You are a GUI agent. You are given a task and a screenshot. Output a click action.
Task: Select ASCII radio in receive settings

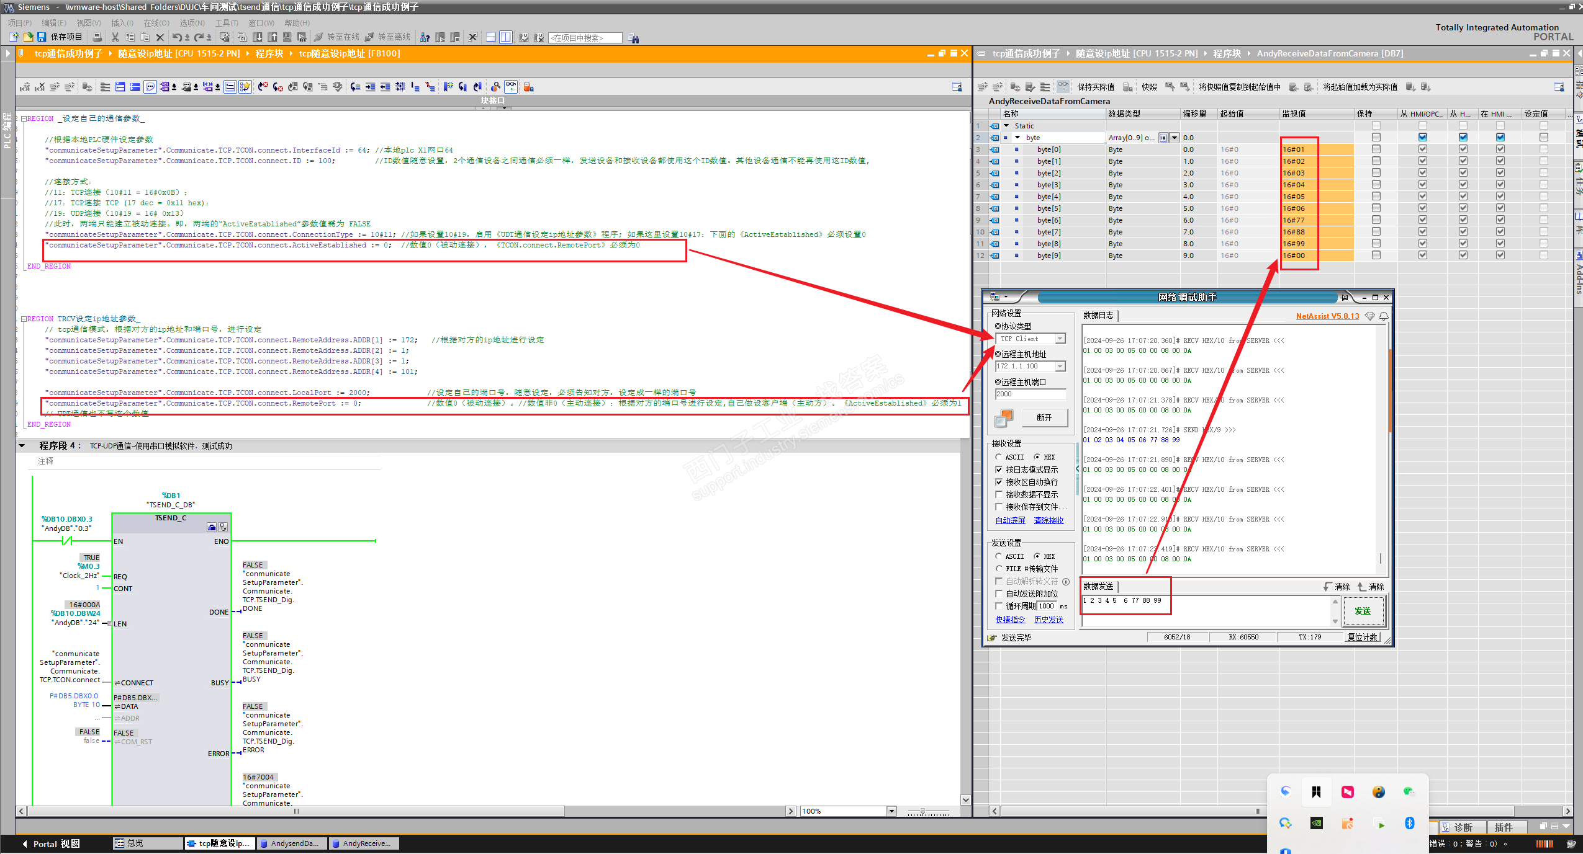pos(999,457)
